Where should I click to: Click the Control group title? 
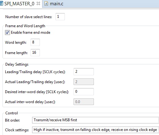(x=12, y=113)
